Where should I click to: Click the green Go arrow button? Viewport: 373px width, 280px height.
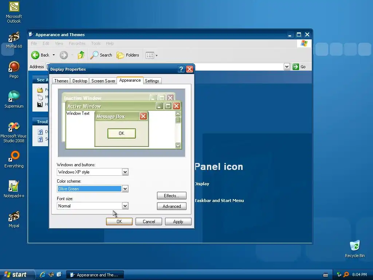(296, 67)
